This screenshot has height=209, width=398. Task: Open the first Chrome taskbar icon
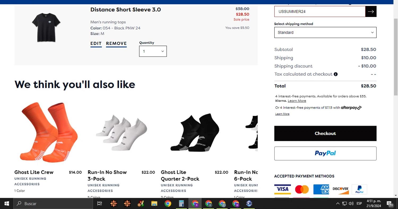coord(168,203)
